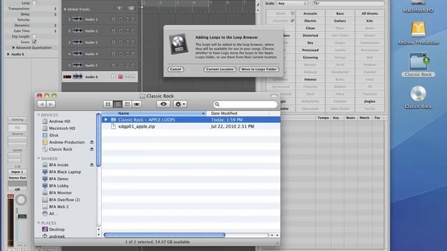Click Cancel in Adding Loops dialog
Image resolution: width=447 pixels, height=251 pixels.
pyautogui.click(x=175, y=69)
